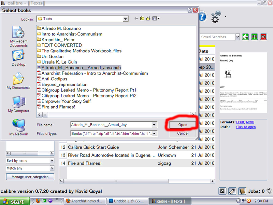Viewport: 273px width, 205px height.
Task: Go back to the previous folder in dialog
Action: [x=136, y=18]
